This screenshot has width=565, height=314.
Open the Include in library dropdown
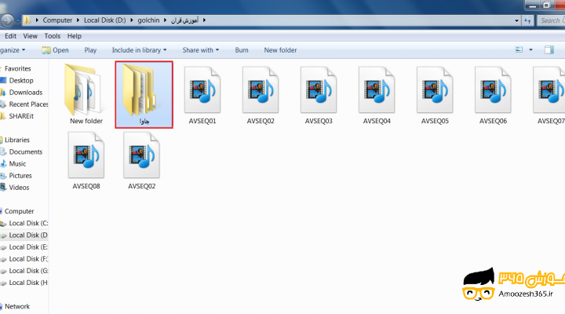coord(139,50)
